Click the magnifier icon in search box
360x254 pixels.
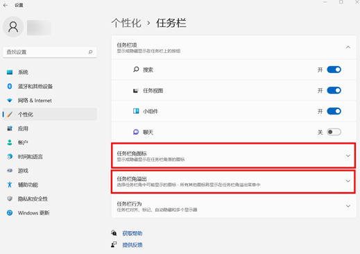(x=90, y=52)
